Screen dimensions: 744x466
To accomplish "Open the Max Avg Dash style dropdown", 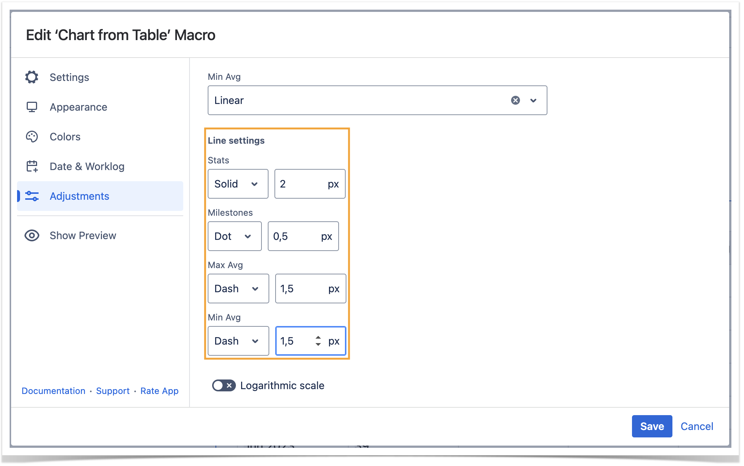I will tap(238, 289).
